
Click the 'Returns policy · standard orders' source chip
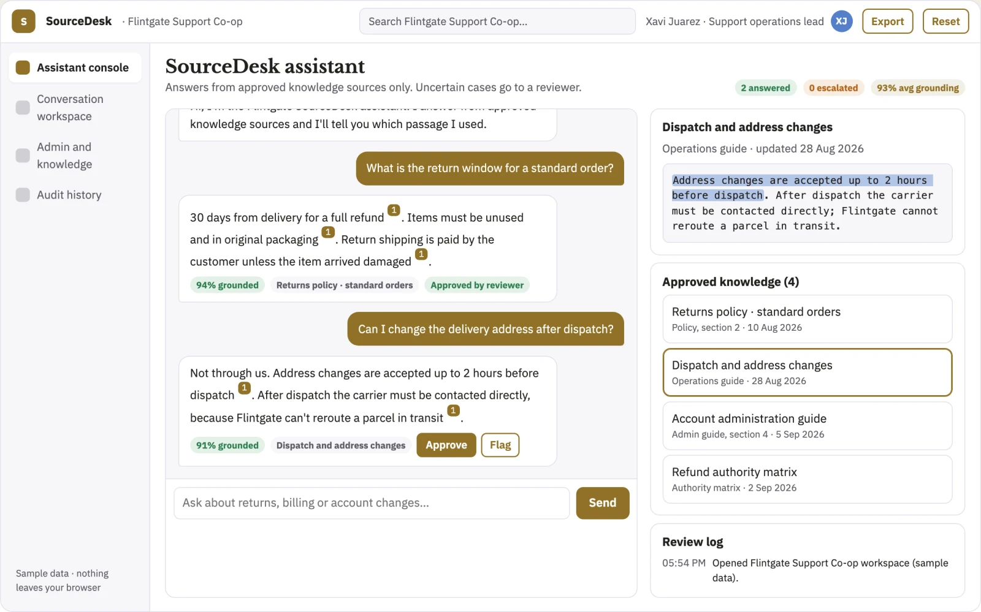tap(345, 285)
